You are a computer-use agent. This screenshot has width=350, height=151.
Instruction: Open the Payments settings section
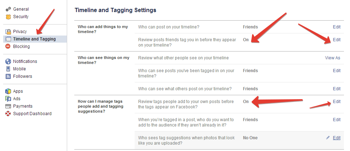coord(23,106)
